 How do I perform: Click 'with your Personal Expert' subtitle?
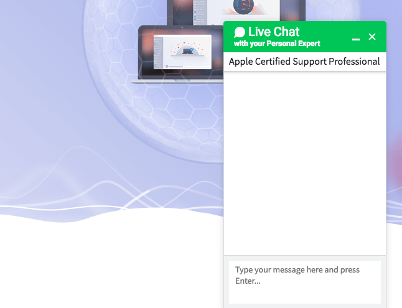(x=277, y=44)
